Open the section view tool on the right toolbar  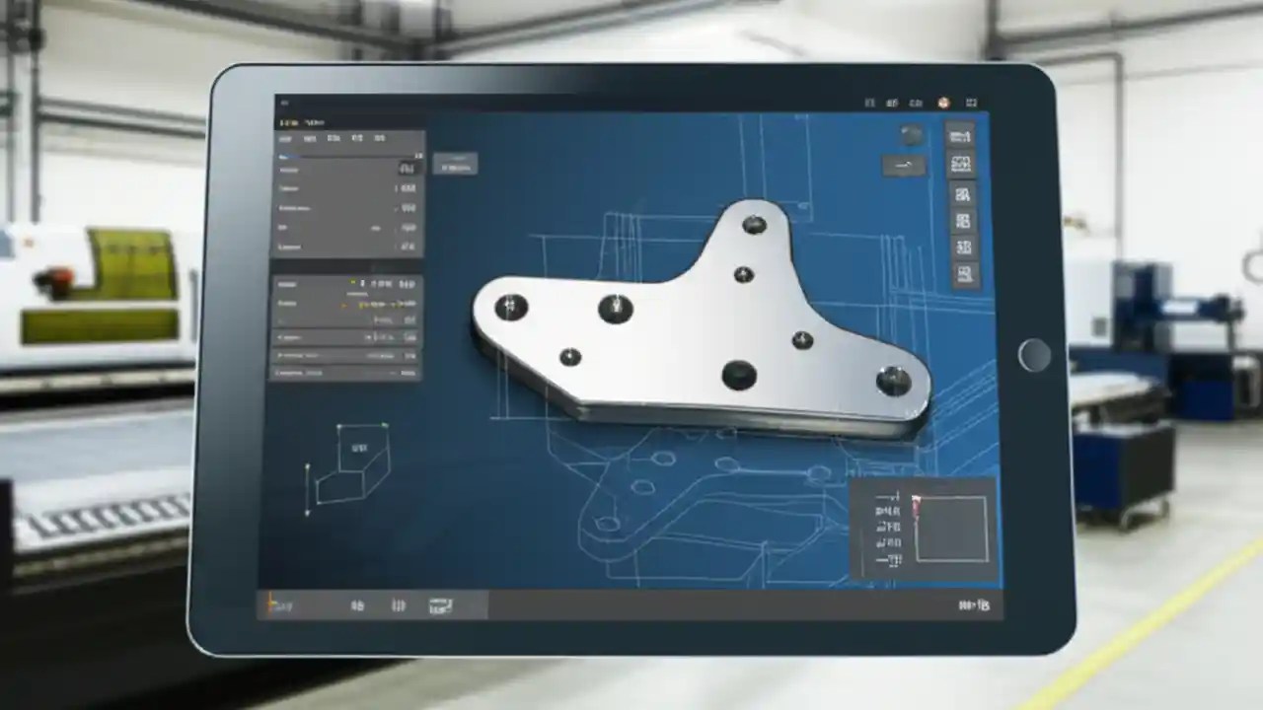(x=961, y=162)
